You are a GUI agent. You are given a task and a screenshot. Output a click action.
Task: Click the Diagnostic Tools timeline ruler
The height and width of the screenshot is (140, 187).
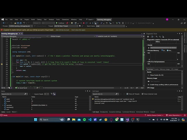pyautogui.click(x=164, y=42)
